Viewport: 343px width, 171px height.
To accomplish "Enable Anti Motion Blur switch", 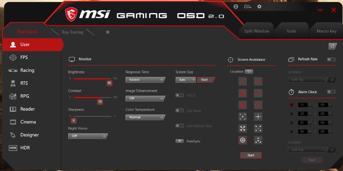I will (179, 126).
